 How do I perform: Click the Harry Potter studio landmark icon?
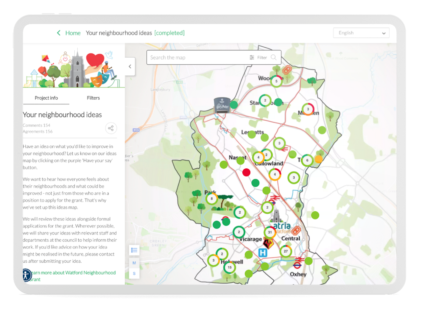(x=221, y=105)
